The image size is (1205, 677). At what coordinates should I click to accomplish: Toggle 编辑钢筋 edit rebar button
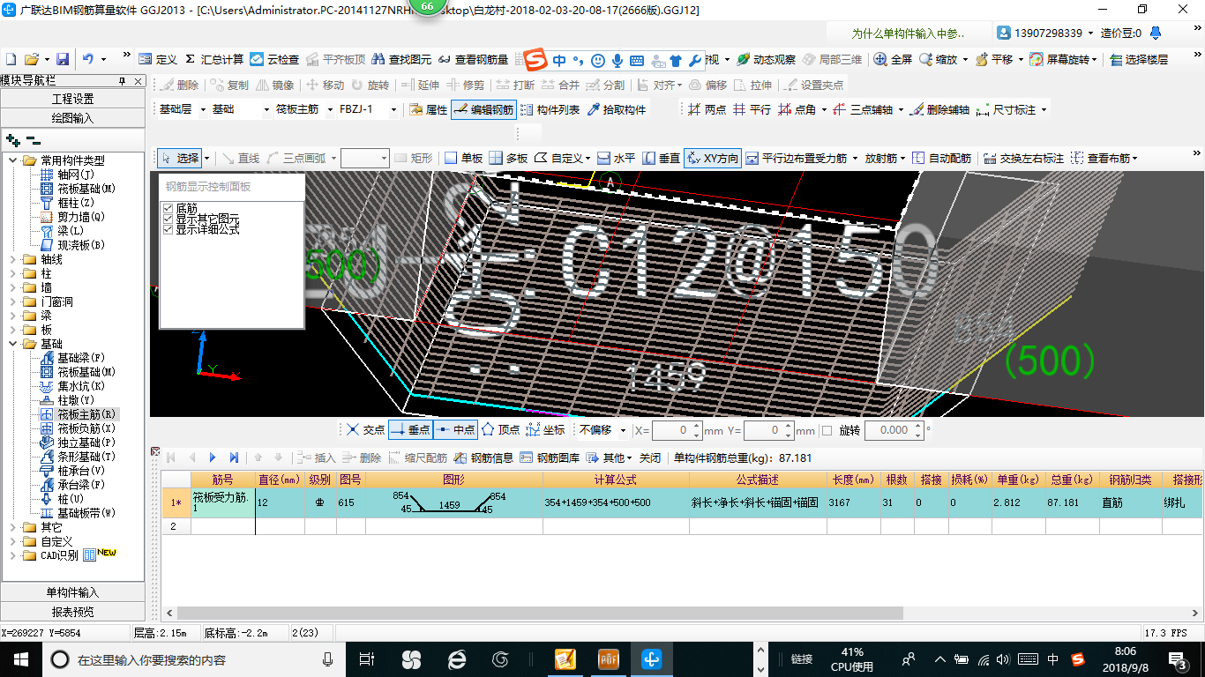[483, 109]
